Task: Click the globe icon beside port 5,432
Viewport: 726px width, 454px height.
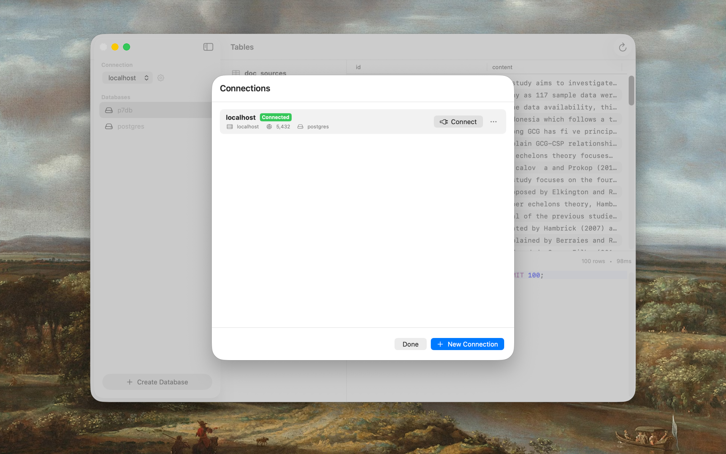Action: pos(269,126)
